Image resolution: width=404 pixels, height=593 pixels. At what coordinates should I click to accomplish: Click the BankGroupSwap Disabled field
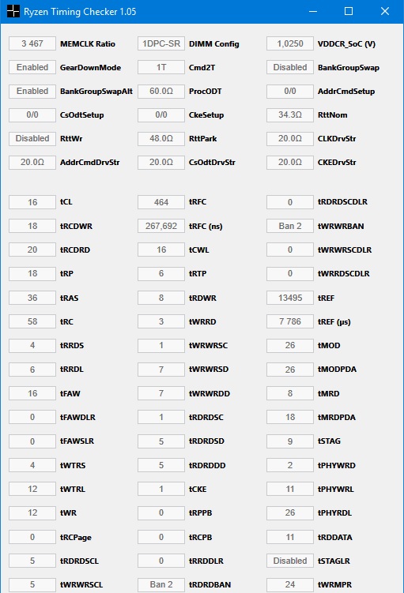(290, 67)
